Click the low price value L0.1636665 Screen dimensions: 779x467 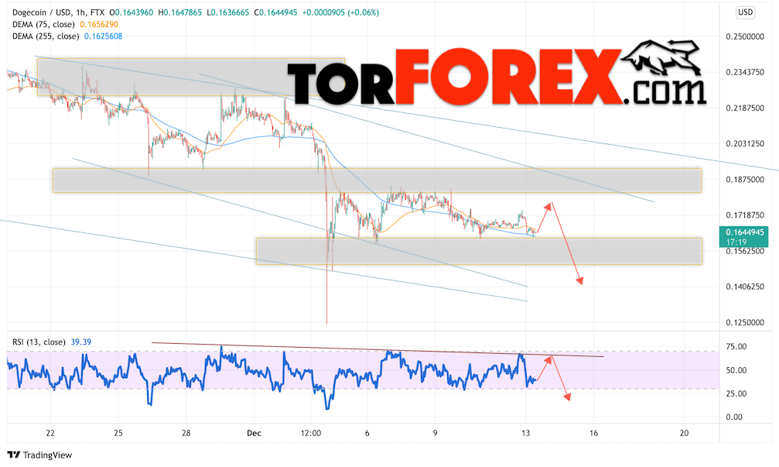pos(227,12)
